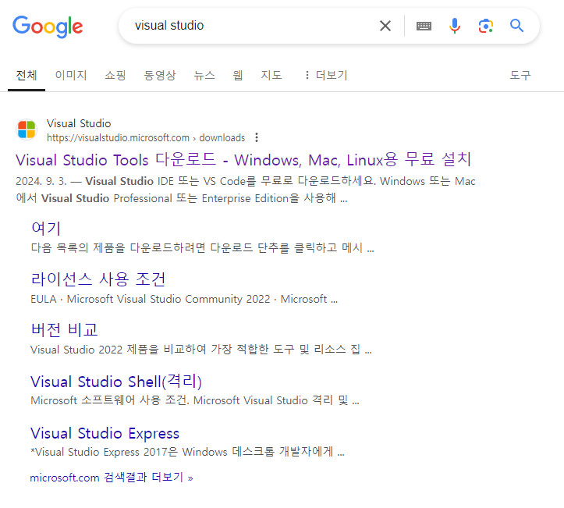The width and height of the screenshot is (564, 508).
Task: Start voice search with the microphone icon
Action: pos(455,26)
